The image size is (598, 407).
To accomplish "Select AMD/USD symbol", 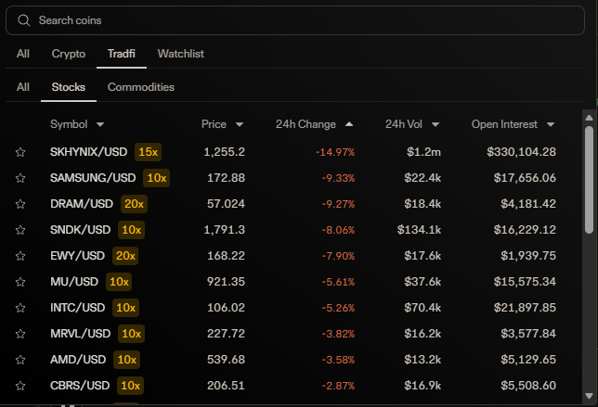I will (78, 360).
